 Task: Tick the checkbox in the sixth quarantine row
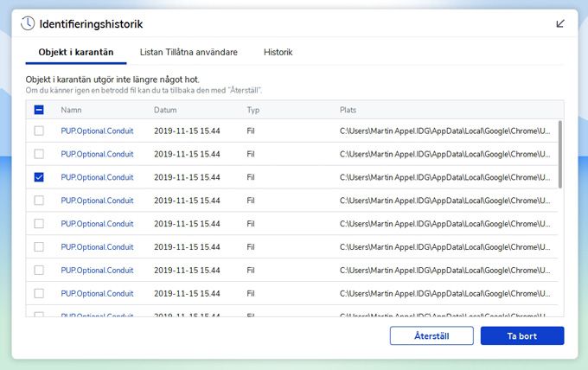click(39, 247)
